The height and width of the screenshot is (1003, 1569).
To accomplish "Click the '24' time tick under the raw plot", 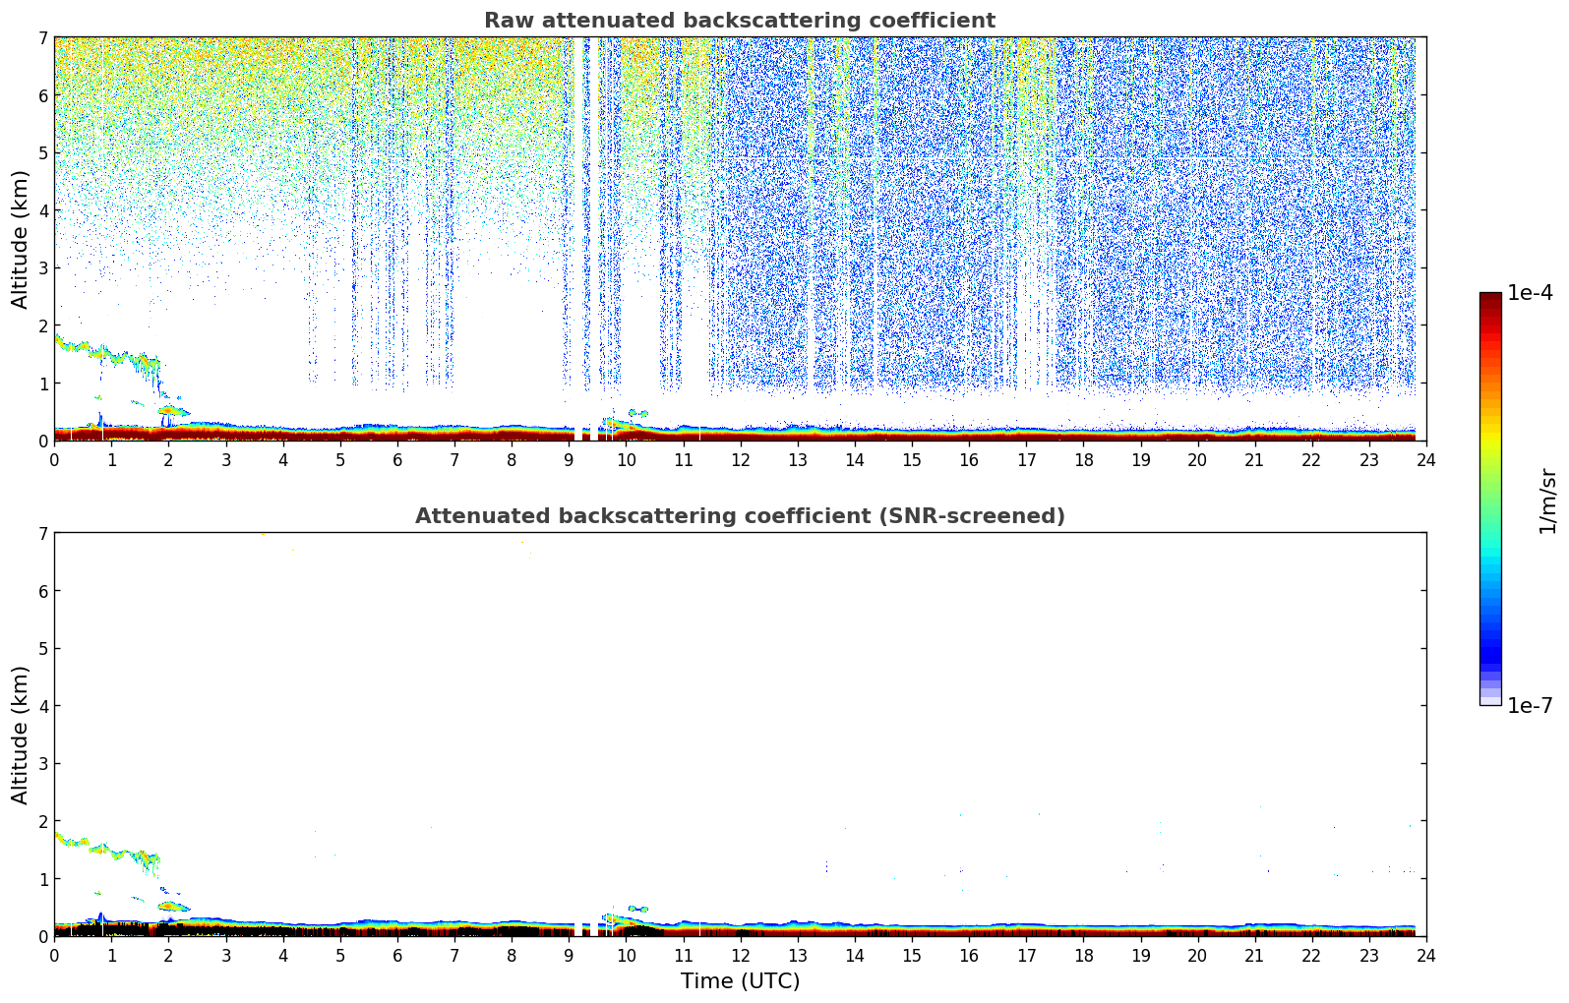I will point(1426,459).
